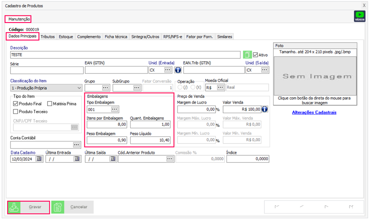
Task: Open the Ficha técnica tab
Action: pyautogui.click(x=116, y=37)
